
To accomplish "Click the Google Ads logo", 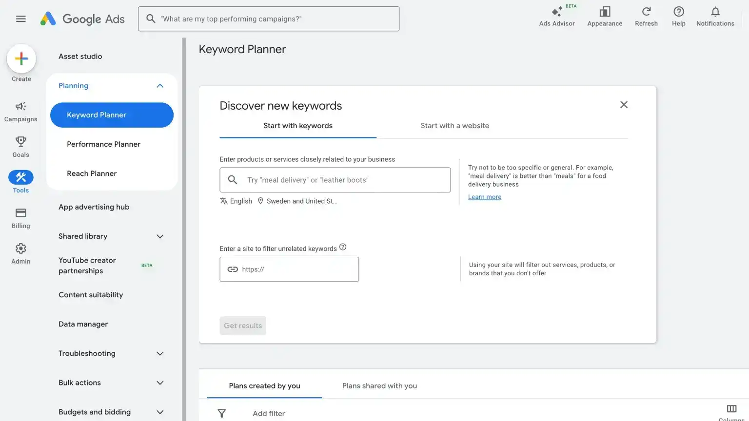I will tap(82, 19).
